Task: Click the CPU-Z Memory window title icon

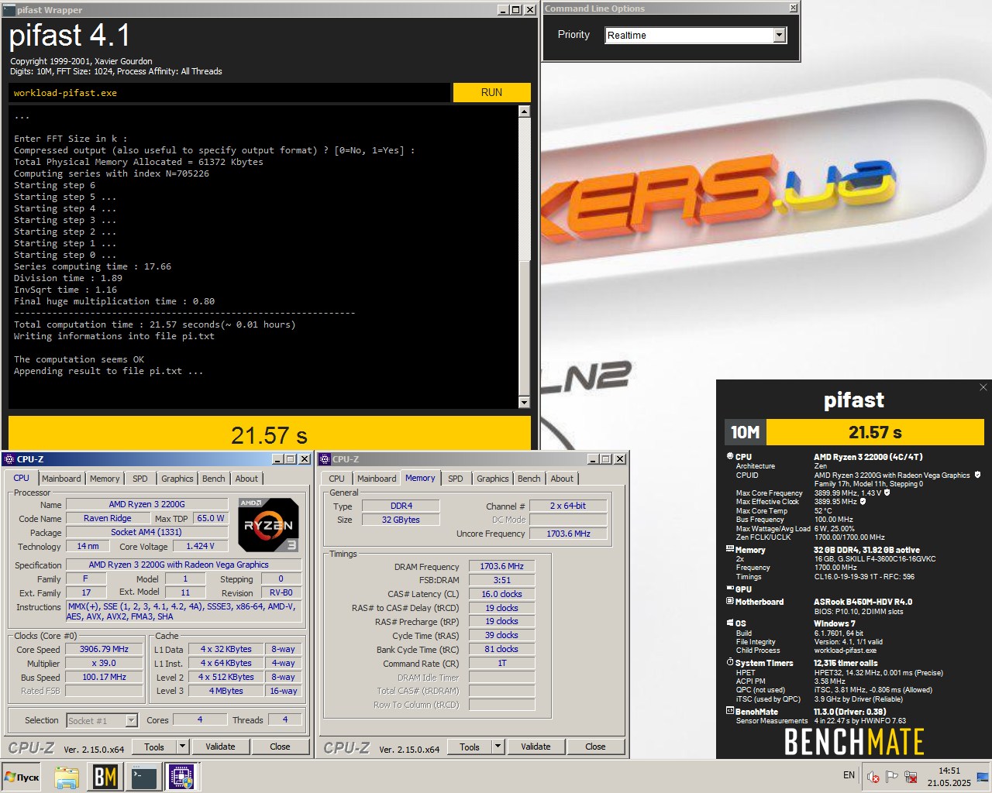Action: [325, 459]
